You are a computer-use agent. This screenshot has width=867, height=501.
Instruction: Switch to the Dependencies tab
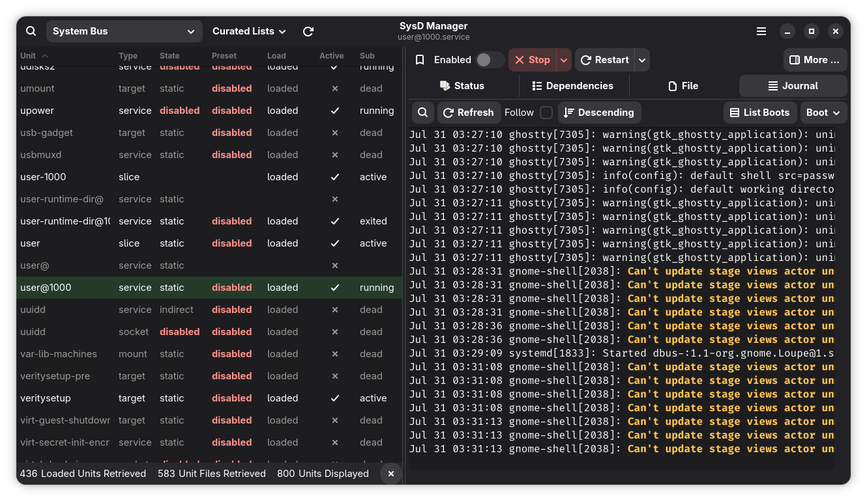pos(573,86)
